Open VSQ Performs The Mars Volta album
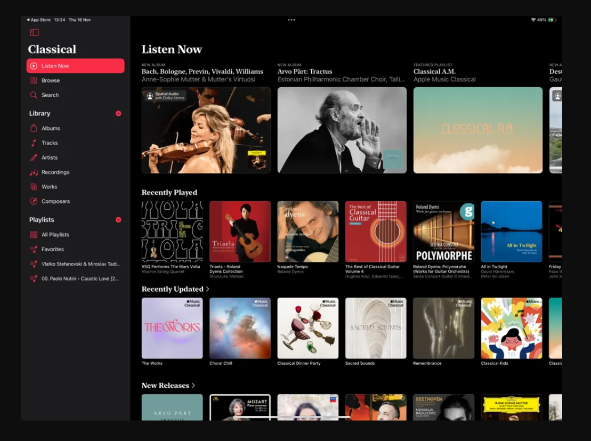Viewport: 591px width, 441px height. pyautogui.click(x=172, y=232)
